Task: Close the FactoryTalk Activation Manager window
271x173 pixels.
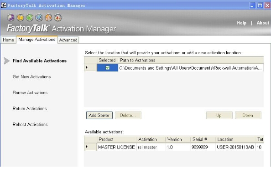Action: pos(267,5)
